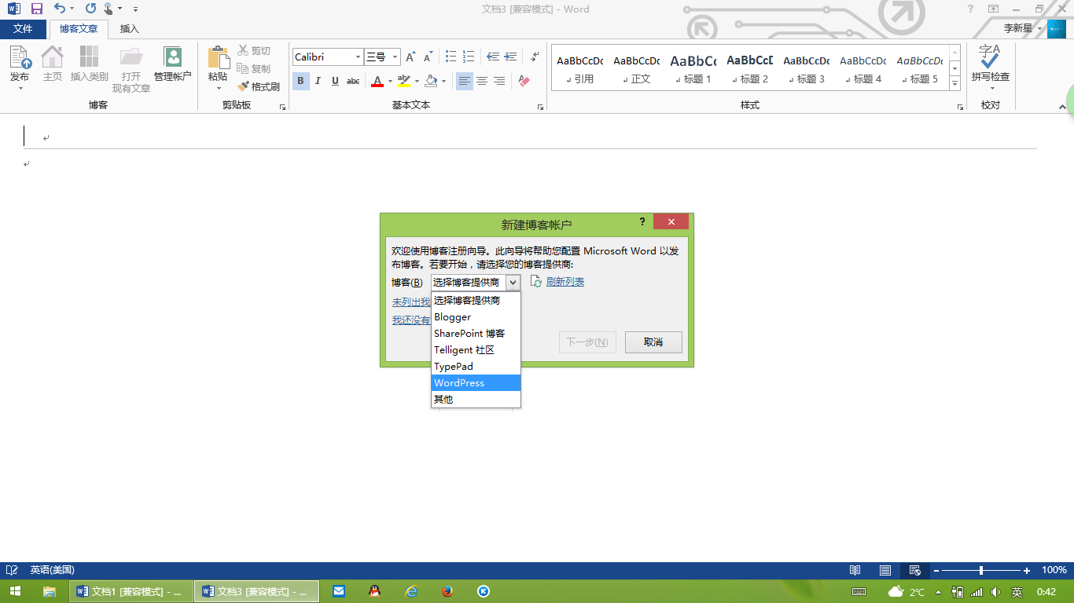Viewport: 1074px width, 603px height.
Task: Open the Calibri font name dropdown
Action: point(359,57)
